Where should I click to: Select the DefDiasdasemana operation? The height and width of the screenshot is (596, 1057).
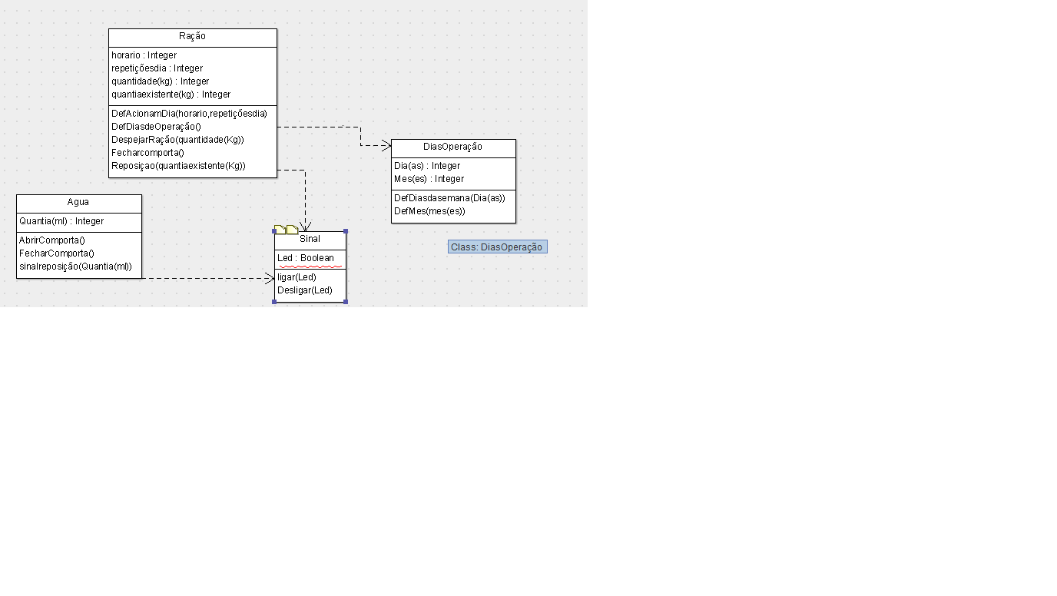(449, 198)
